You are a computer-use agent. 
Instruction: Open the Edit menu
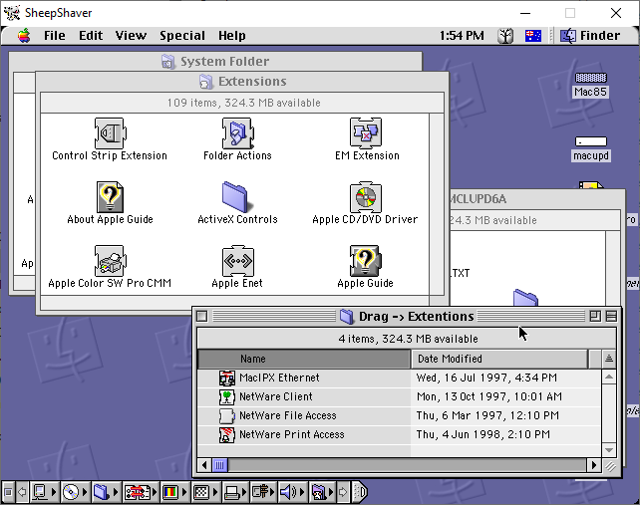pos(91,36)
